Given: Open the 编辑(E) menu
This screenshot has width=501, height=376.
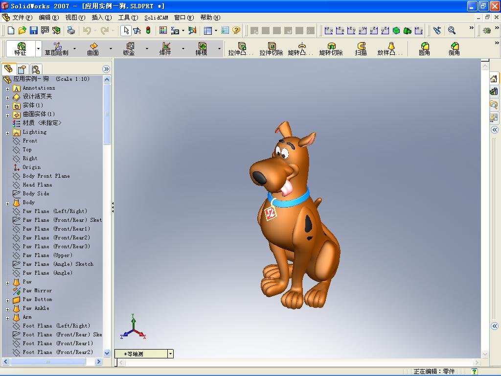Looking at the screenshot, I should click(49, 18).
